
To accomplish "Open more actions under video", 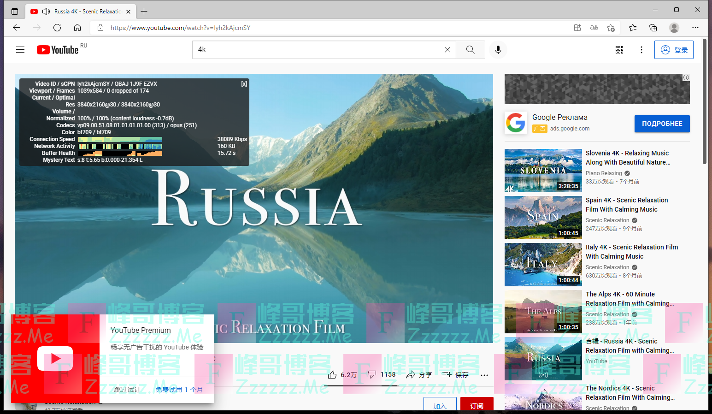I will coord(484,375).
